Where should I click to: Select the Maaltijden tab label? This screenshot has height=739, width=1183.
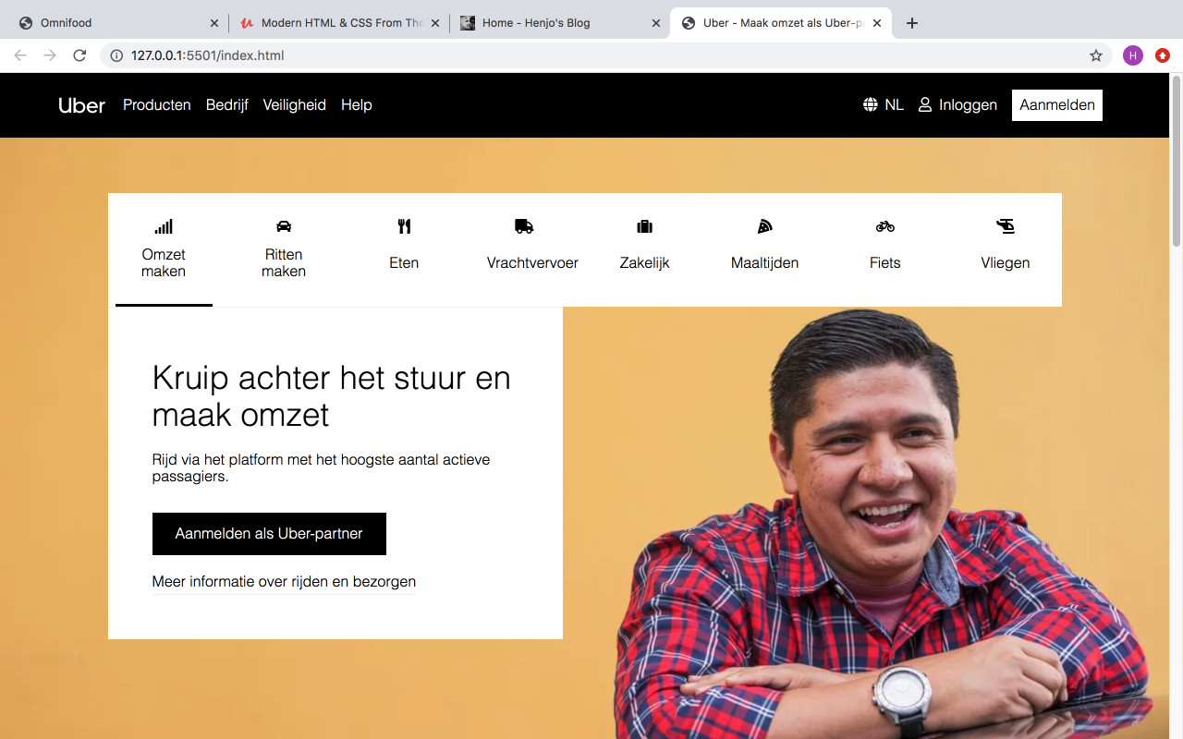tap(764, 263)
